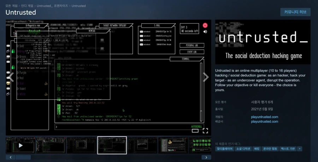The height and width of the screenshot is (162, 318).
Task: Click the 소셜 디덕션 tag
Action: tap(243, 149)
